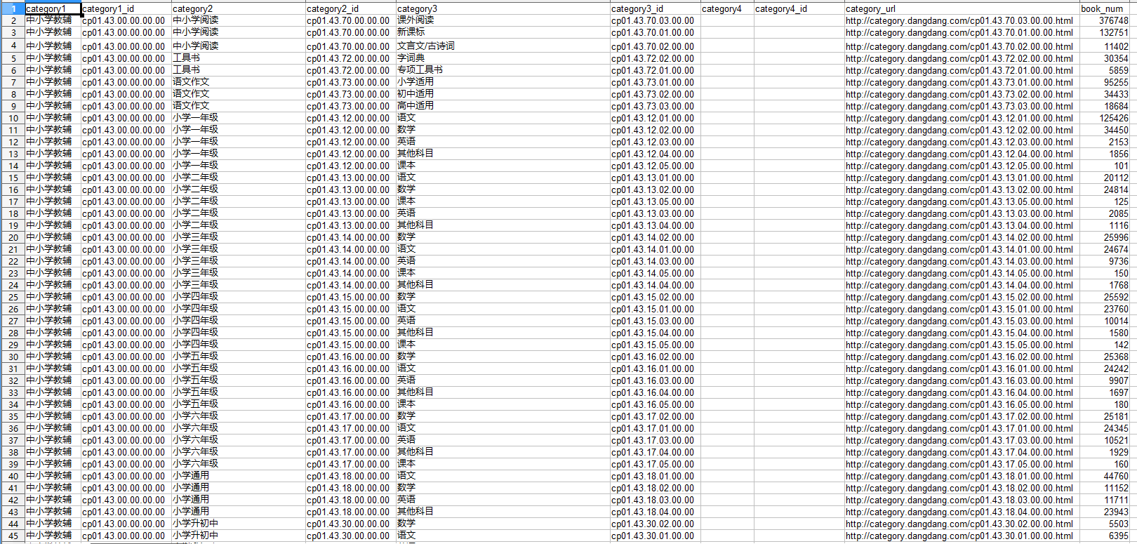Image resolution: width=1137 pixels, height=544 pixels.
Task: Click category2_id cell in row 14
Action: (351, 166)
